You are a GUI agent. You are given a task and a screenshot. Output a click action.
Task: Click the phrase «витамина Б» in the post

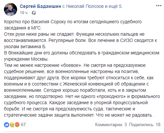[x=33, y=47]
